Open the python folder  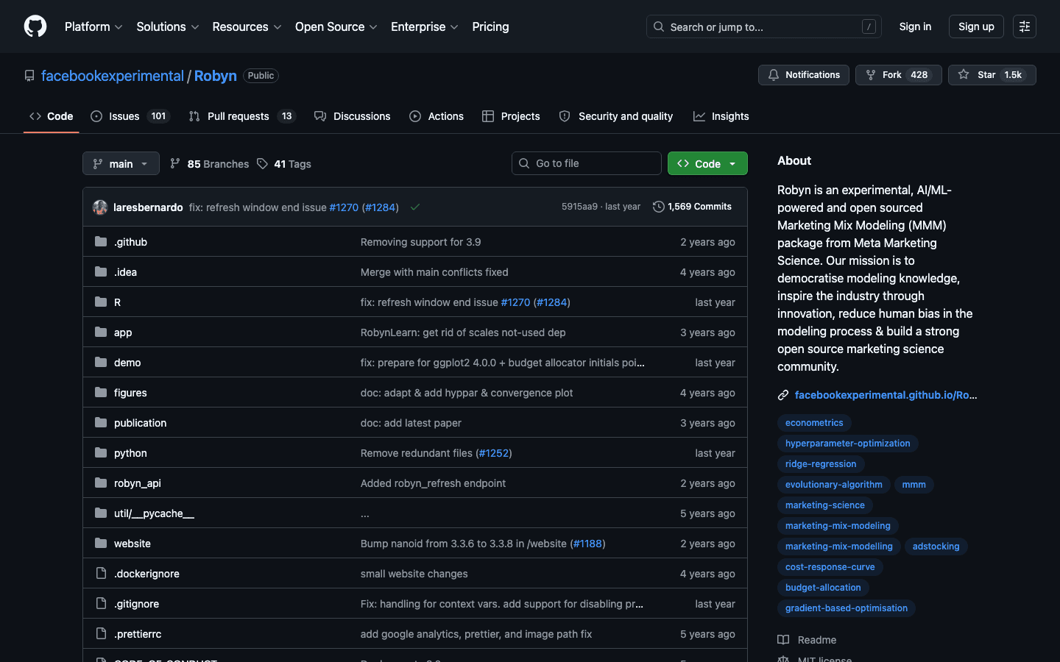pos(130,453)
